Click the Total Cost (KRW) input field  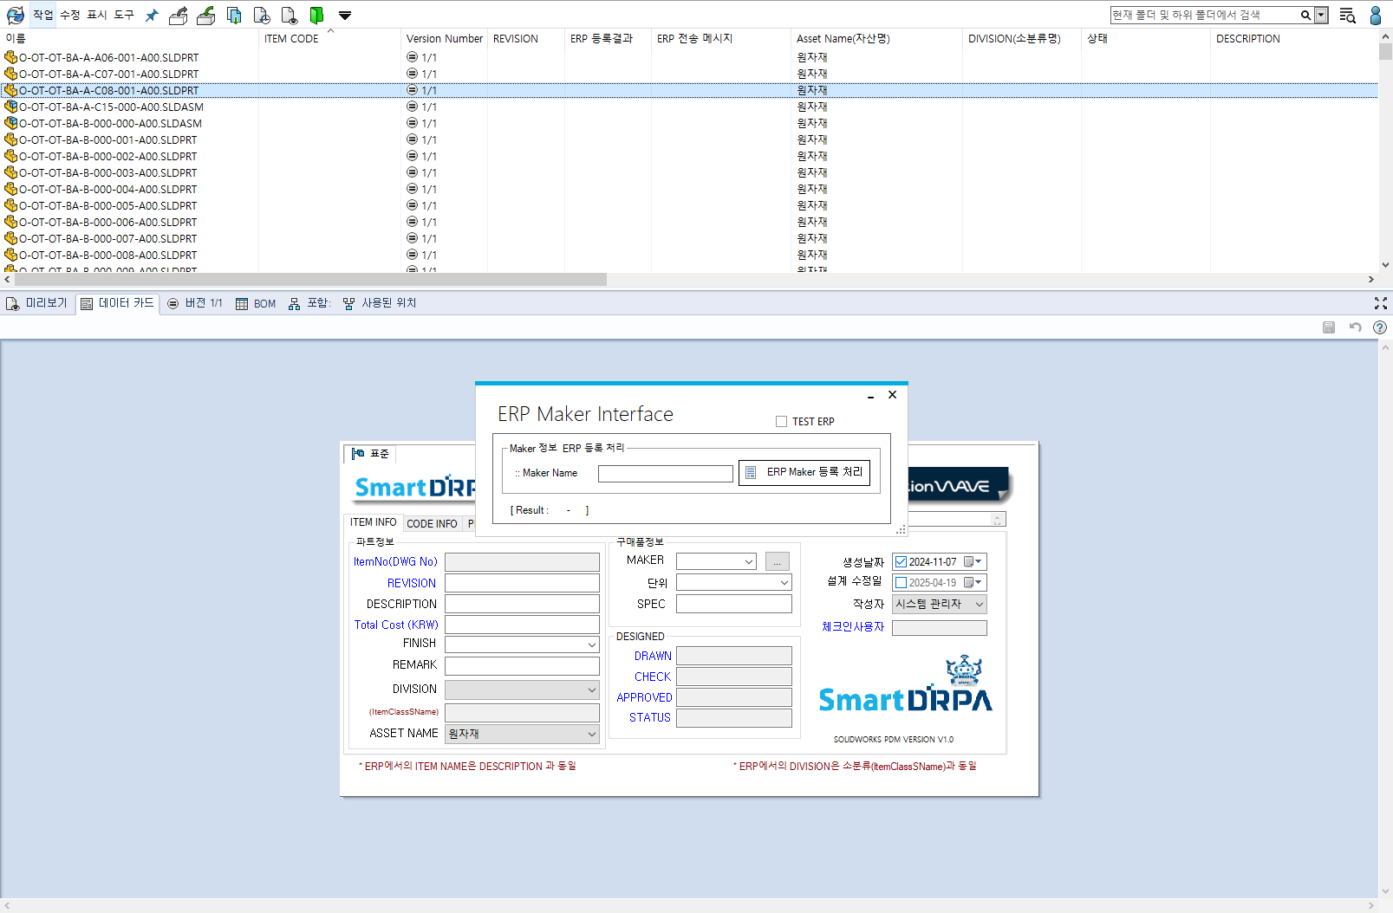click(522, 625)
